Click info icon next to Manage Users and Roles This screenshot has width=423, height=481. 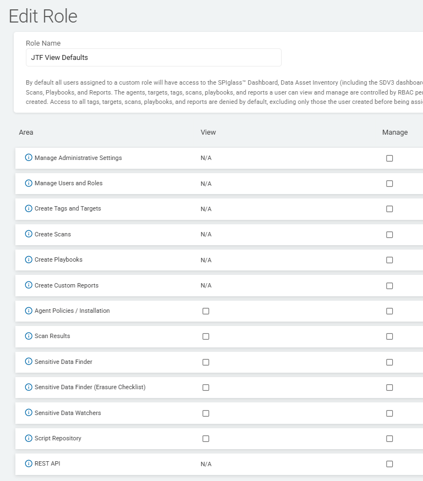[29, 183]
